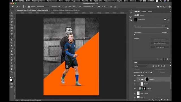181x102 pixels.
Task: Open the Справка menu
Action: 133,1
